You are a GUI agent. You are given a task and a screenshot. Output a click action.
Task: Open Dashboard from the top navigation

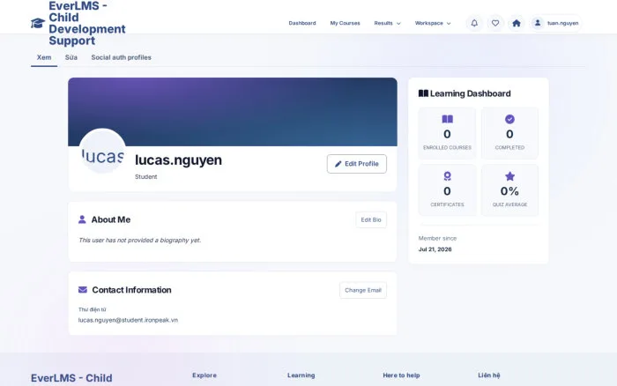pos(302,23)
